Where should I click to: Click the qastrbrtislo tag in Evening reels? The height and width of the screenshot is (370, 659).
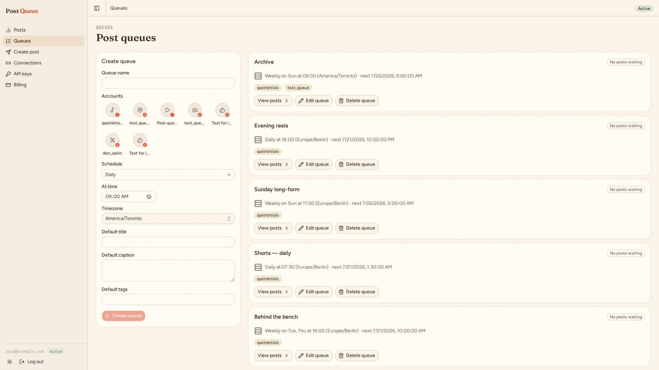pos(268,151)
